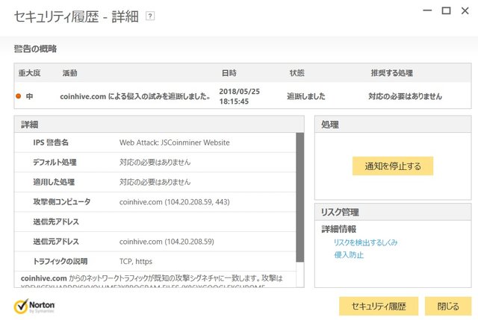This screenshot has width=478, height=320.
Task: Open the help question mark icon
Action: click(150, 16)
